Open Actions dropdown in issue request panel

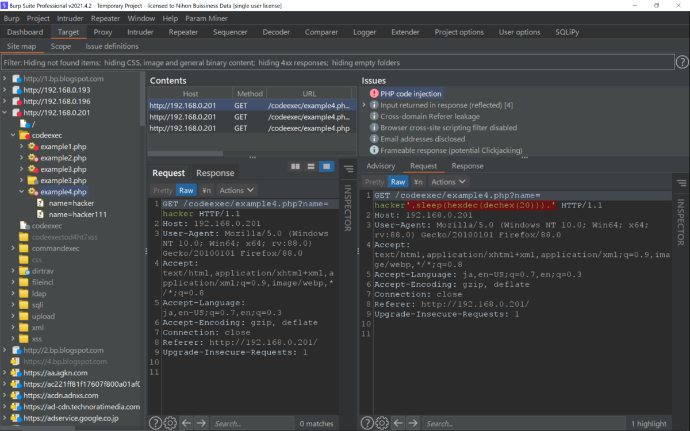448,182
